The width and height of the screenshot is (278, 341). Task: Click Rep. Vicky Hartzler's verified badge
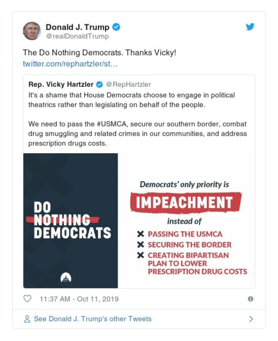(x=100, y=84)
